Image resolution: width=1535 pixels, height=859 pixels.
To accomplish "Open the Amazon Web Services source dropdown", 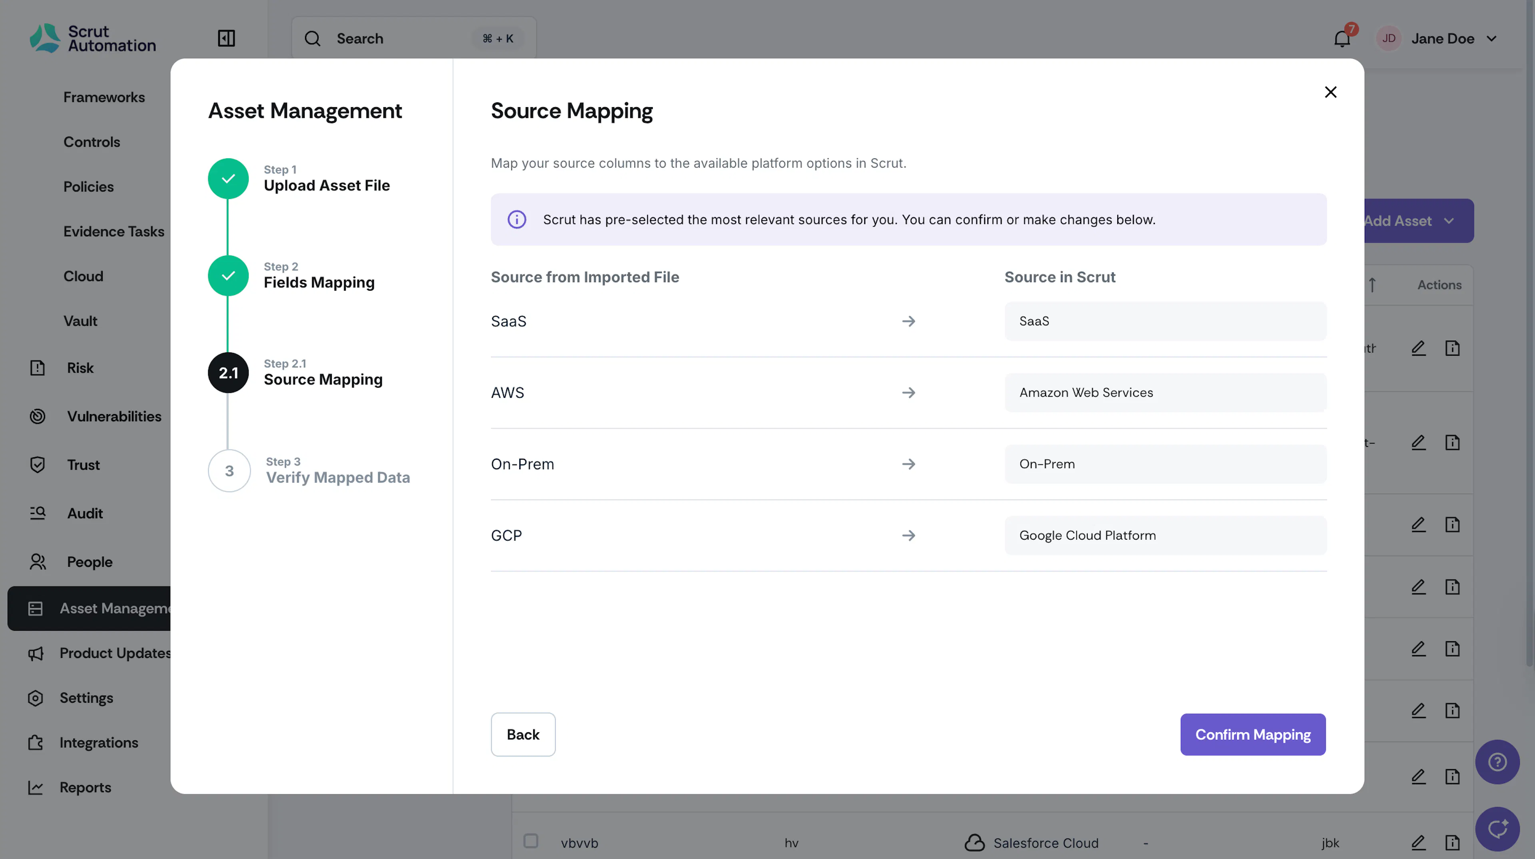I will (1165, 393).
